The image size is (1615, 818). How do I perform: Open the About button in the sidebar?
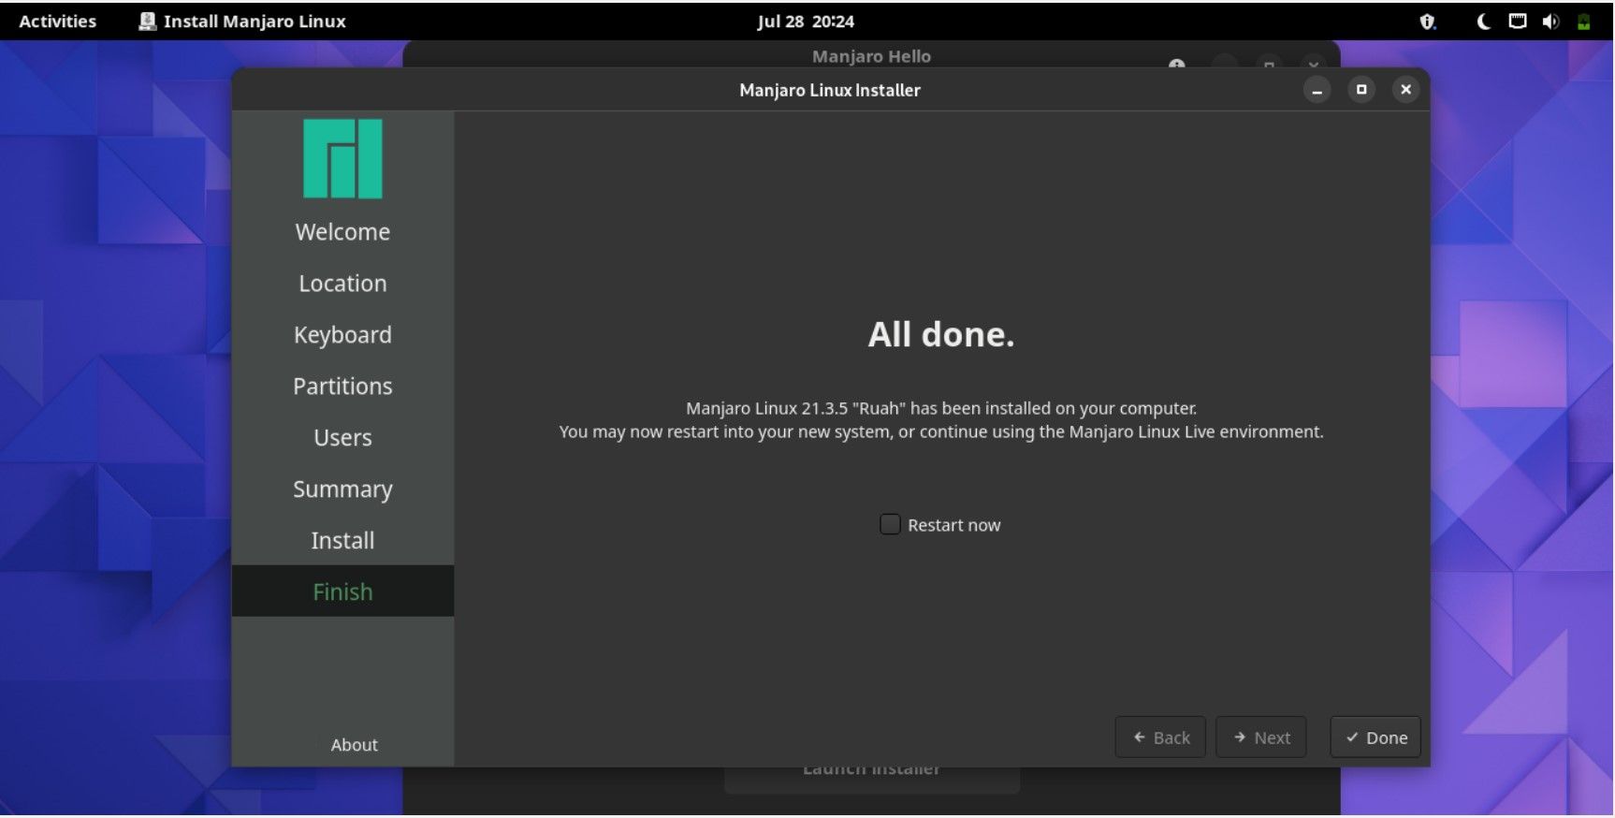354,745
